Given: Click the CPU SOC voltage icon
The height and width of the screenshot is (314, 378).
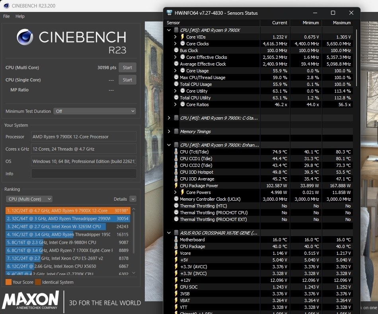Looking at the screenshot, I should (176, 287).
